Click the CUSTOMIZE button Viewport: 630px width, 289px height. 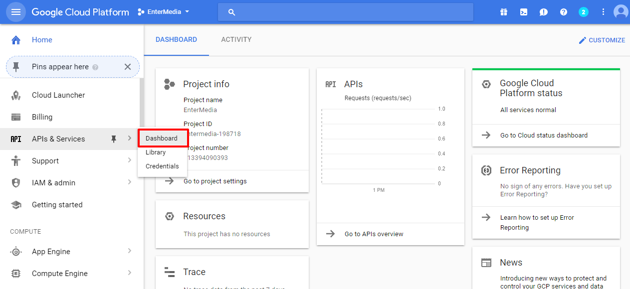[602, 40]
